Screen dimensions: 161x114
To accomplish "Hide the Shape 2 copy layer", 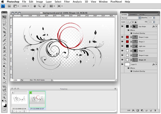I will click(122, 37).
